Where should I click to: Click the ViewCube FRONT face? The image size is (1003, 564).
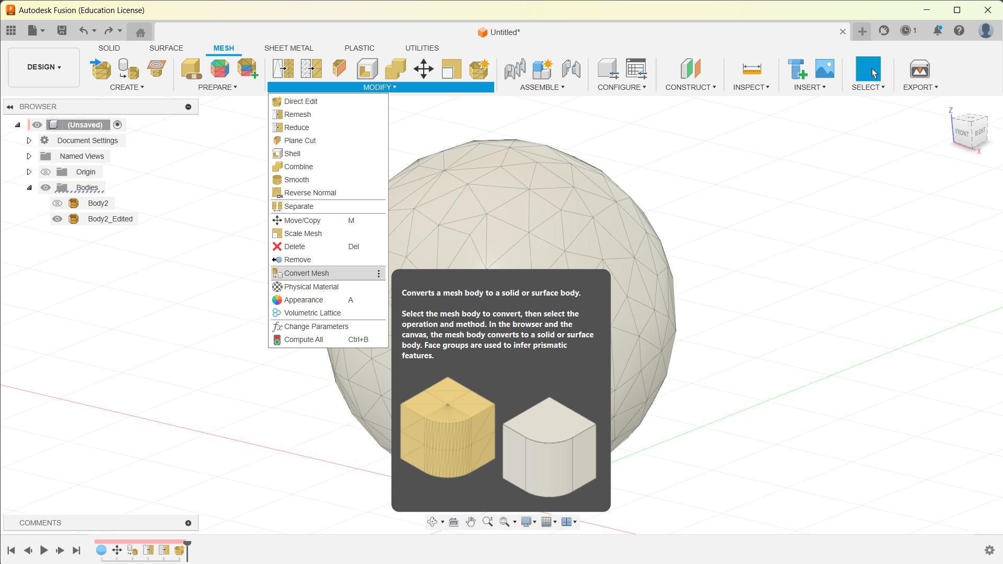[962, 133]
